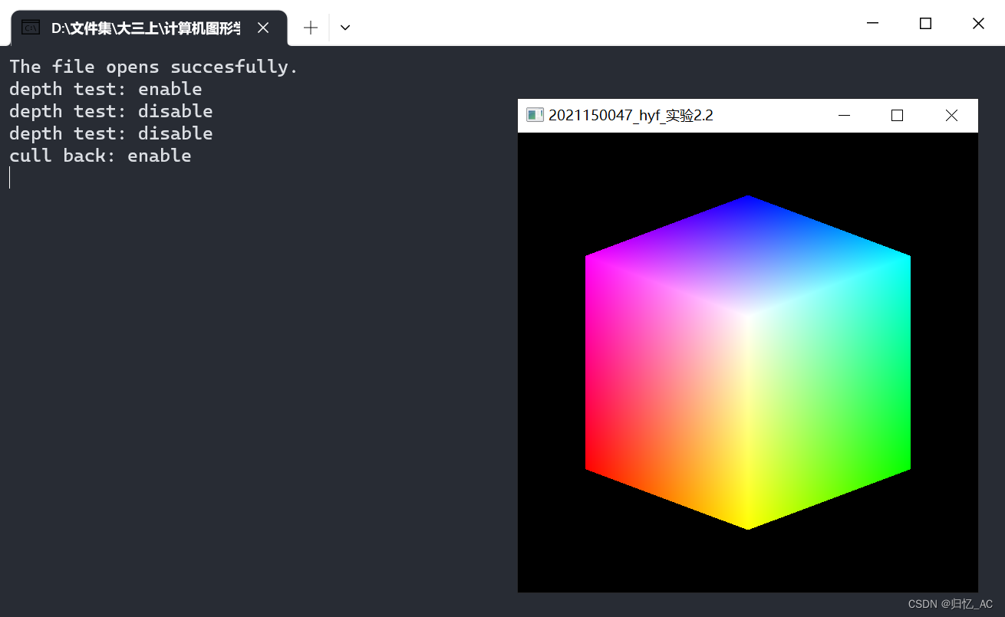The height and width of the screenshot is (617, 1005).
Task: Expand the terminal profile dropdown chevron
Action: coord(345,28)
